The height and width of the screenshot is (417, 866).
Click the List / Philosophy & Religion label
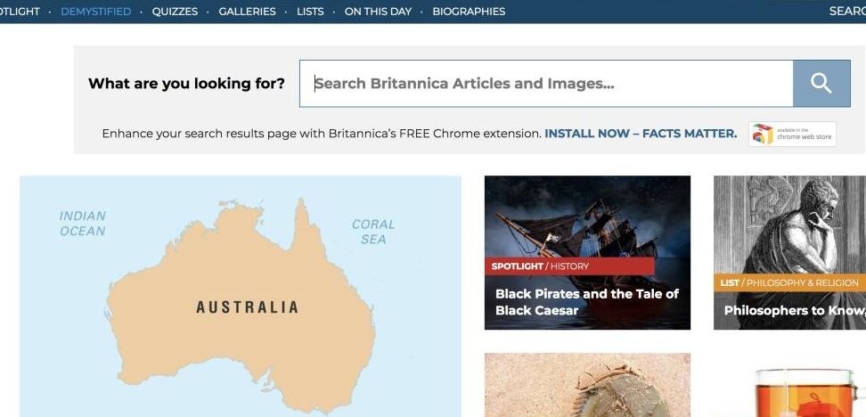tap(789, 282)
